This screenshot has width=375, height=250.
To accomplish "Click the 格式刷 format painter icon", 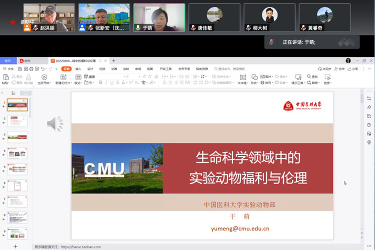I will point(28,77).
